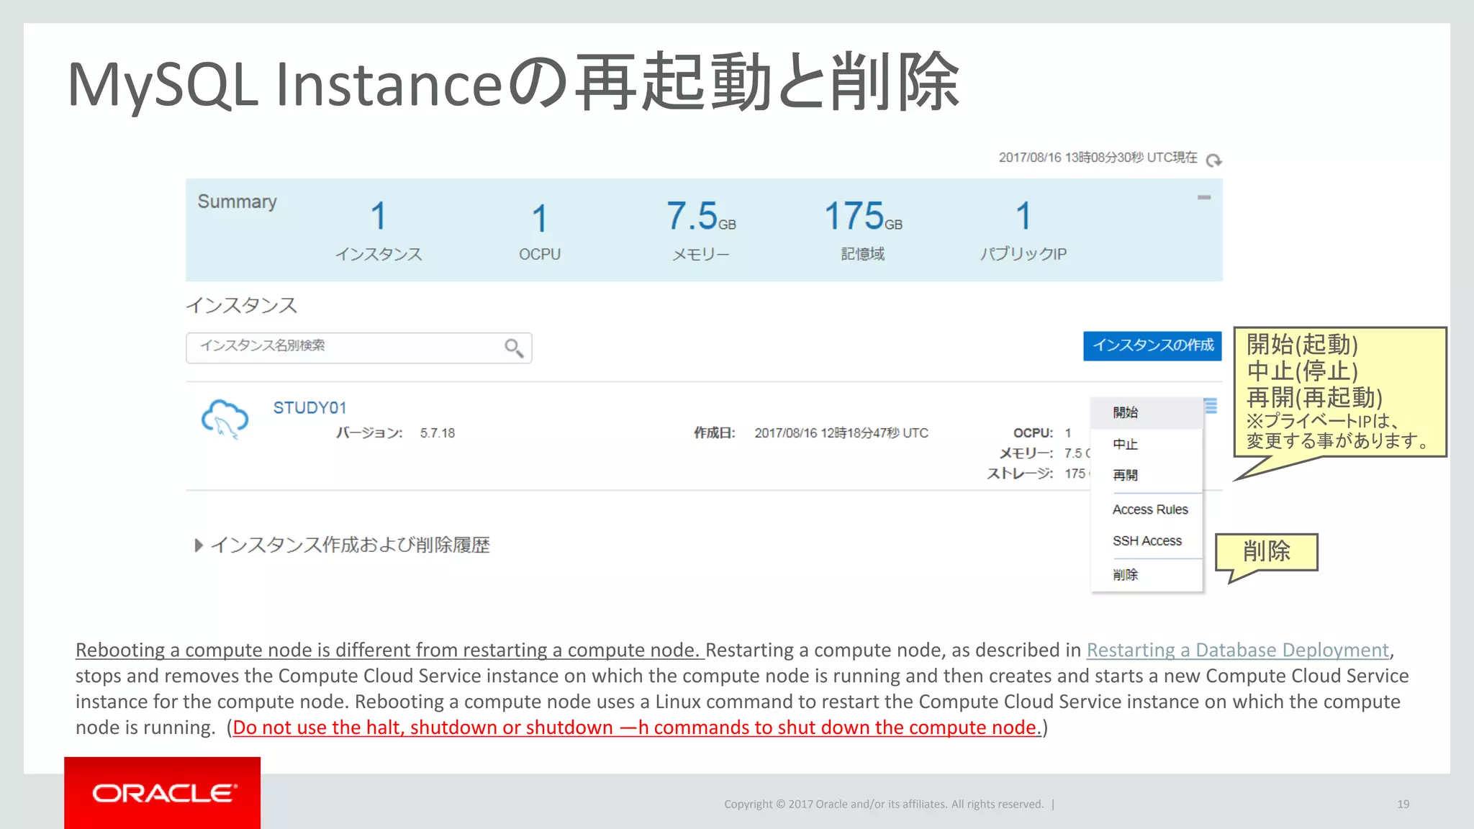Click the STUDY01 MySQL cloud icon
This screenshot has height=829, width=1474.
(x=225, y=419)
